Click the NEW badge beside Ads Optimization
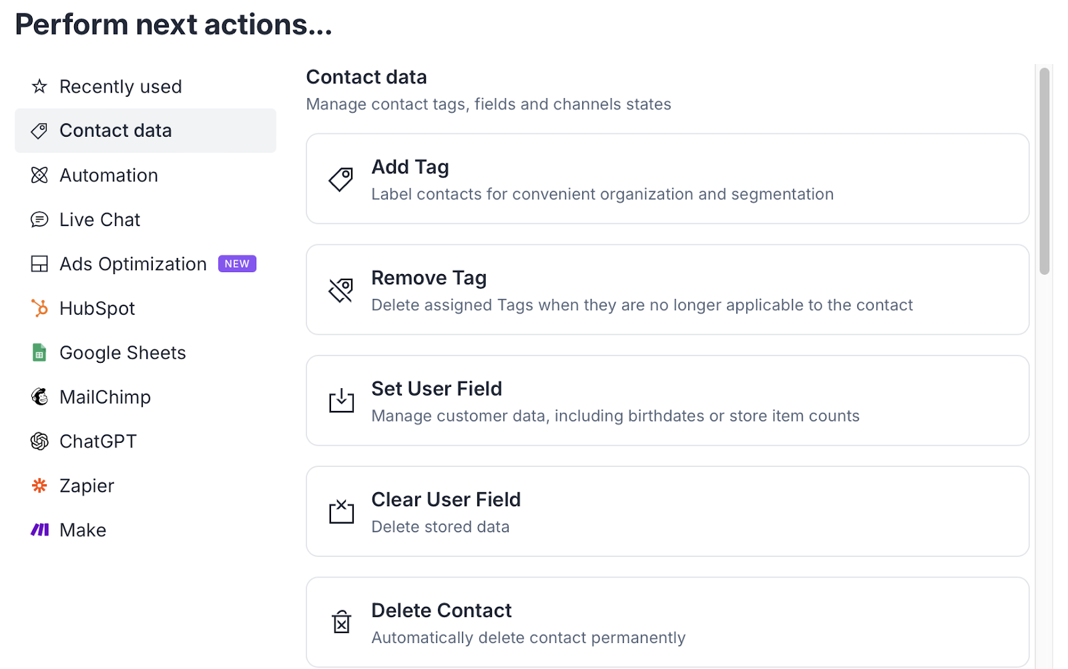The height and width of the screenshot is (669, 1068). point(237,264)
